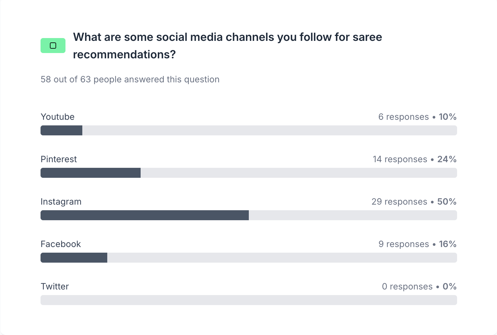Click the 10% figure for Youtube
The width and height of the screenshot is (497, 335).
tap(447, 117)
